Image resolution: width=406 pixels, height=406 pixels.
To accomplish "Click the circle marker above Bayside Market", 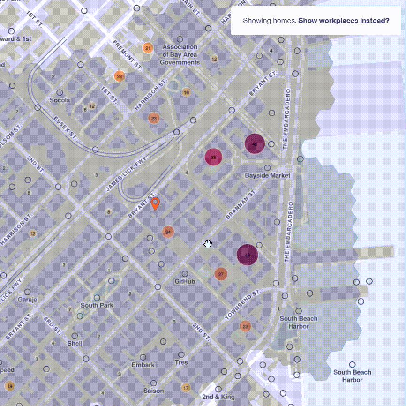I will coord(267,168).
